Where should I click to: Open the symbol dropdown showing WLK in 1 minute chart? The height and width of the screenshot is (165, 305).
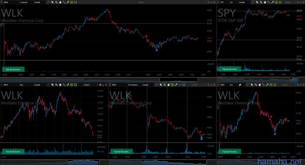click(10, 2)
